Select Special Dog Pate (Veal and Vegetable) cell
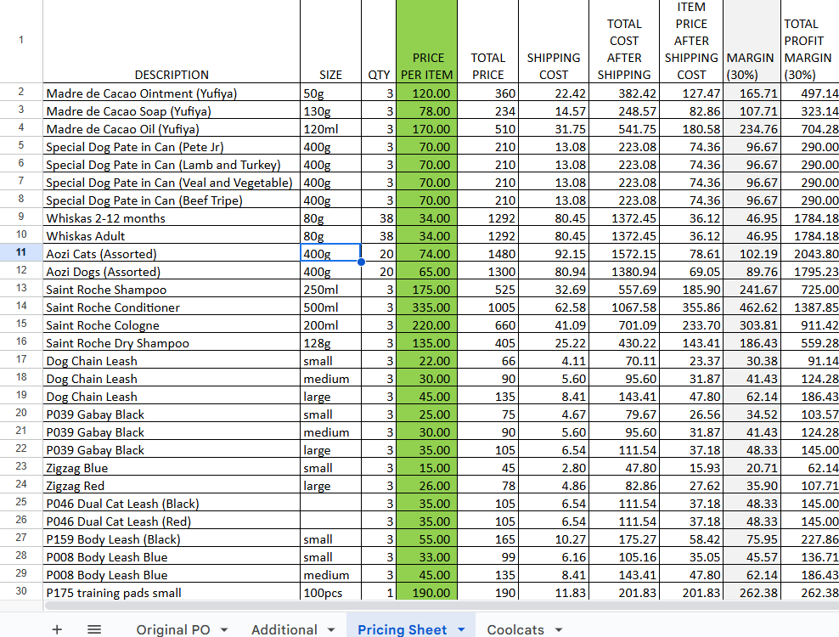839x637 pixels. pyautogui.click(x=172, y=183)
